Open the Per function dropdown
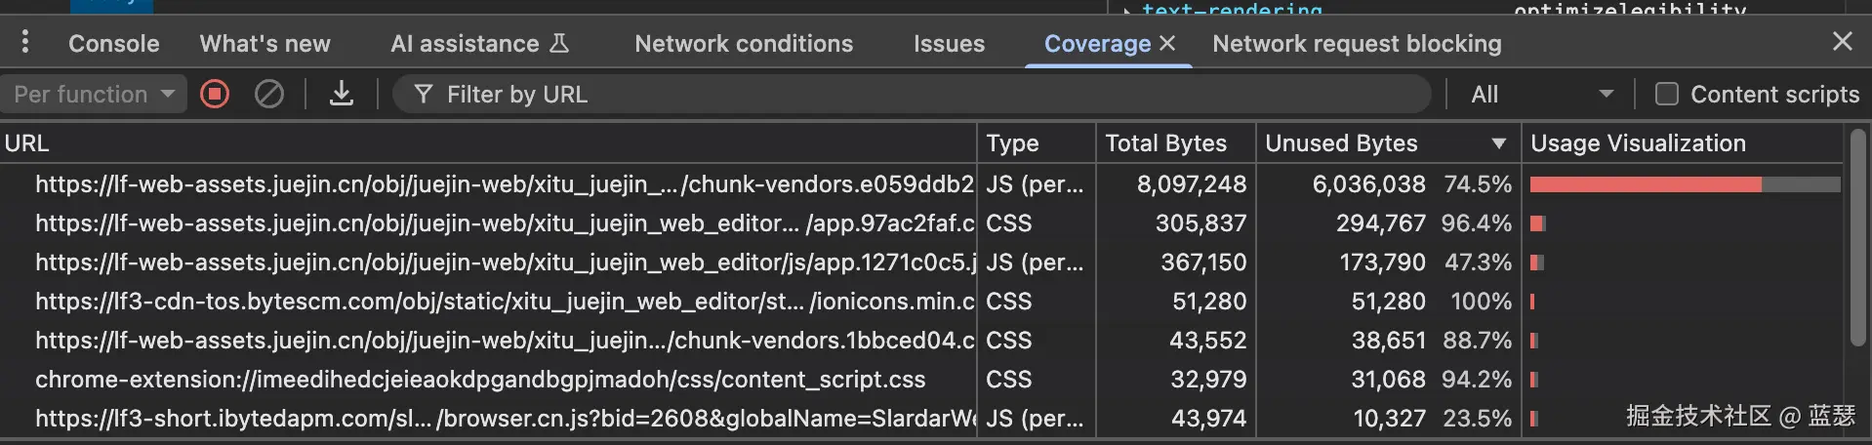 (94, 95)
